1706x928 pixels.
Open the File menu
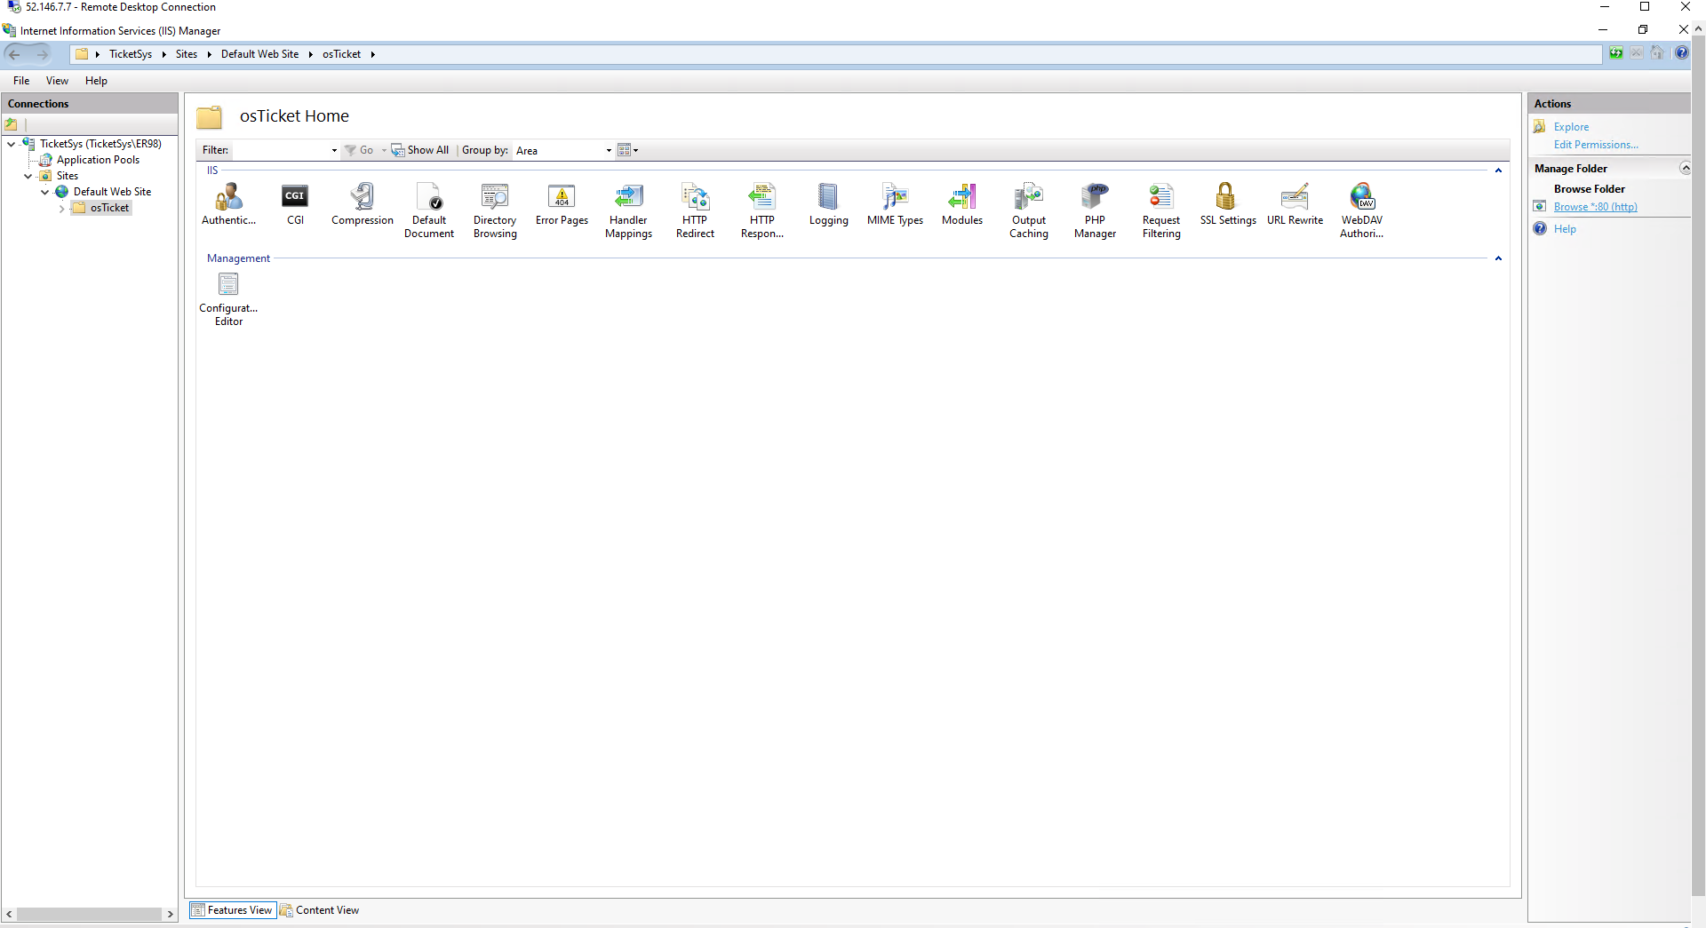pos(21,81)
